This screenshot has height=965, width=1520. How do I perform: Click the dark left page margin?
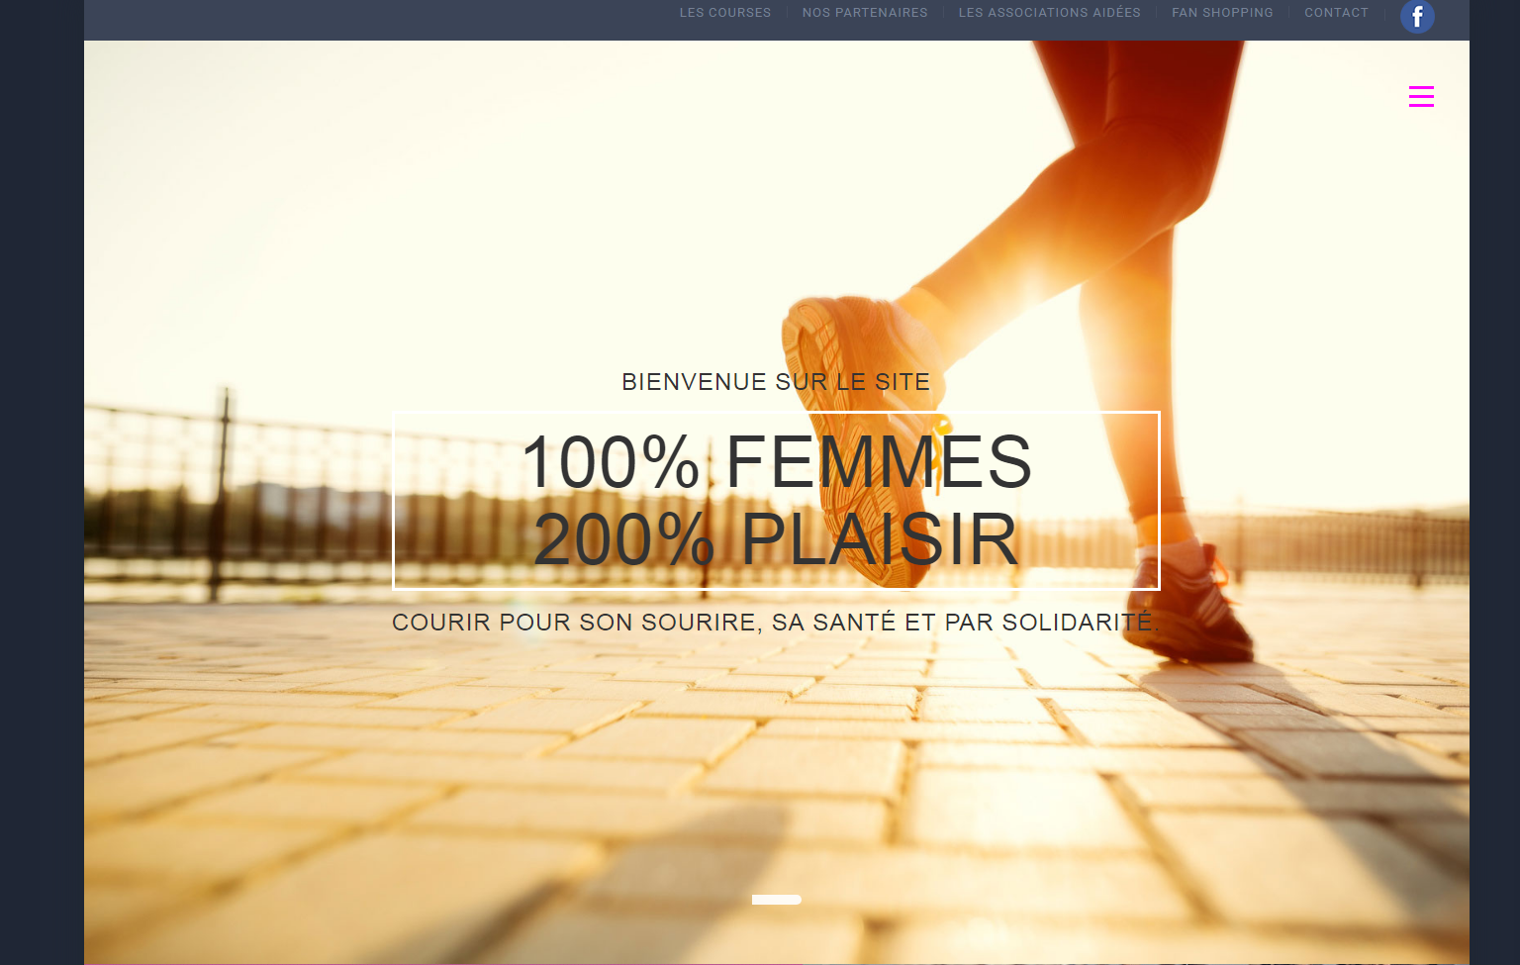point(42,482)
